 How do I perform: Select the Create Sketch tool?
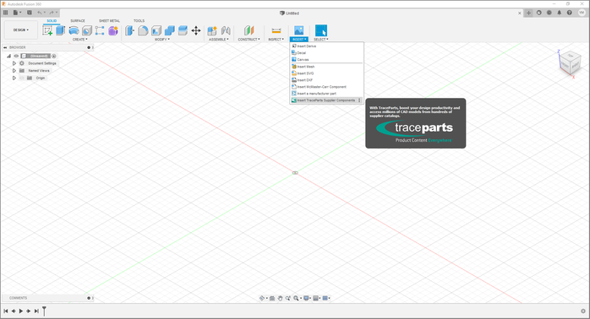point(47,30)
